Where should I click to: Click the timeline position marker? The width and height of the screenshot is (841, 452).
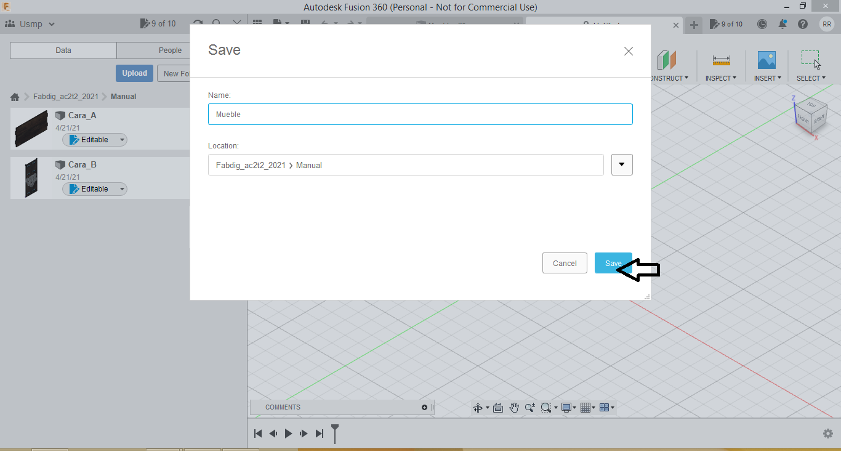(335, 434)
